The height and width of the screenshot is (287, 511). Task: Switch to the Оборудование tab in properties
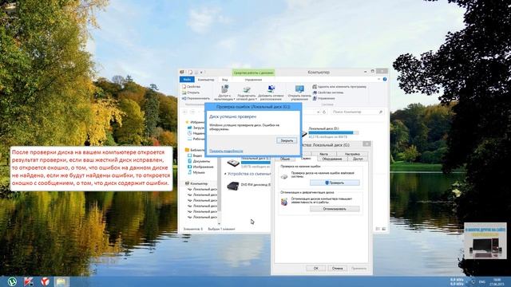click(x=332, y=159)
